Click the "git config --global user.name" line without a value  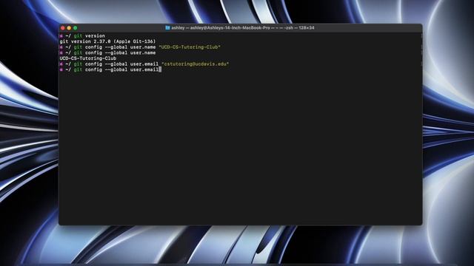108,52
